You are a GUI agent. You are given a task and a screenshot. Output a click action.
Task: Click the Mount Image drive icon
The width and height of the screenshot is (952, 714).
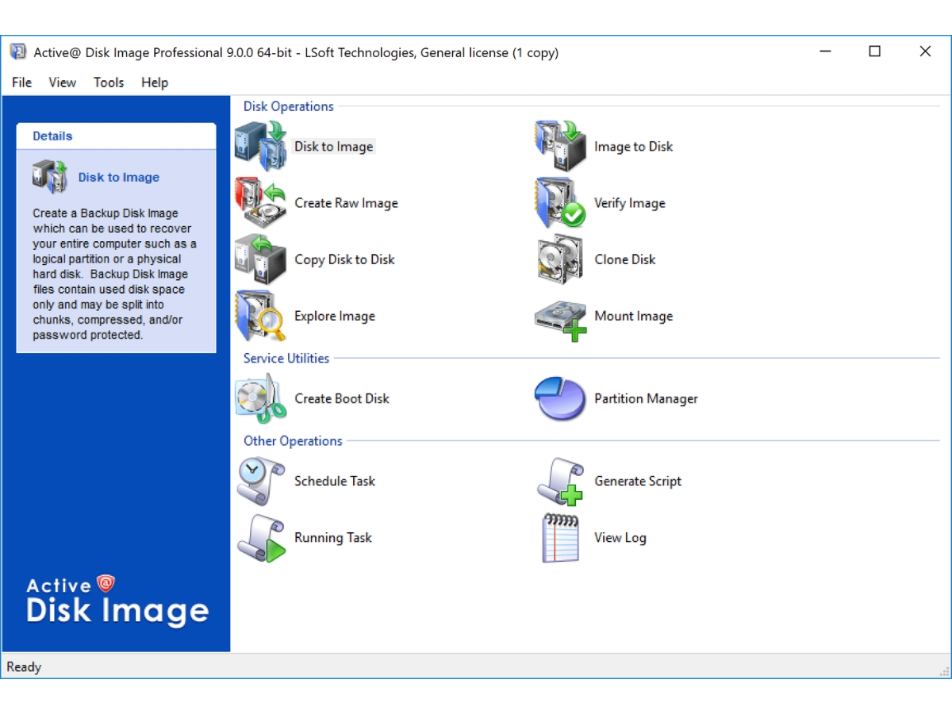tap(561, 319)
